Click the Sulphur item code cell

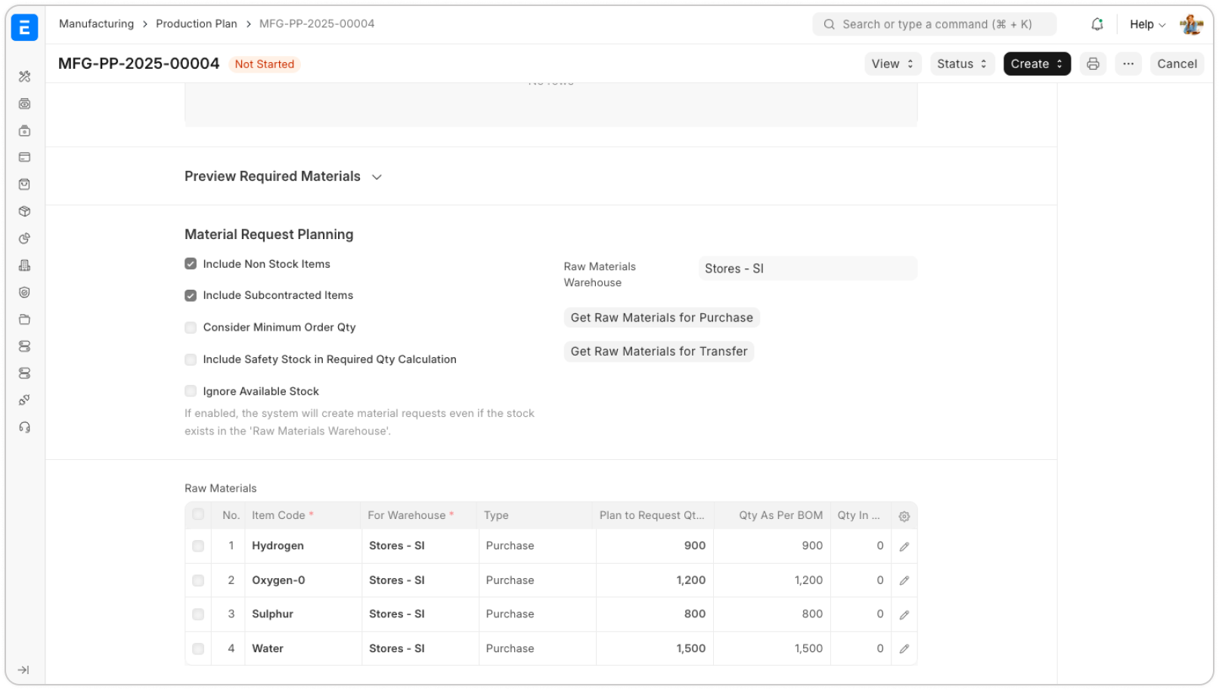(303, 614)
